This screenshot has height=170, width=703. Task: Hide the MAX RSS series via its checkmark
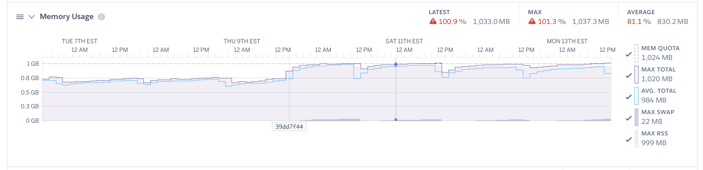point(628,140)
